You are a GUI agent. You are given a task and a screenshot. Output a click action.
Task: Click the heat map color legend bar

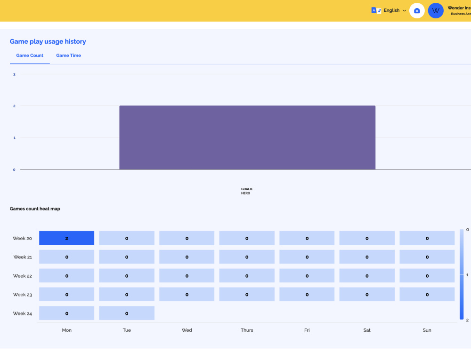point(462,274)
